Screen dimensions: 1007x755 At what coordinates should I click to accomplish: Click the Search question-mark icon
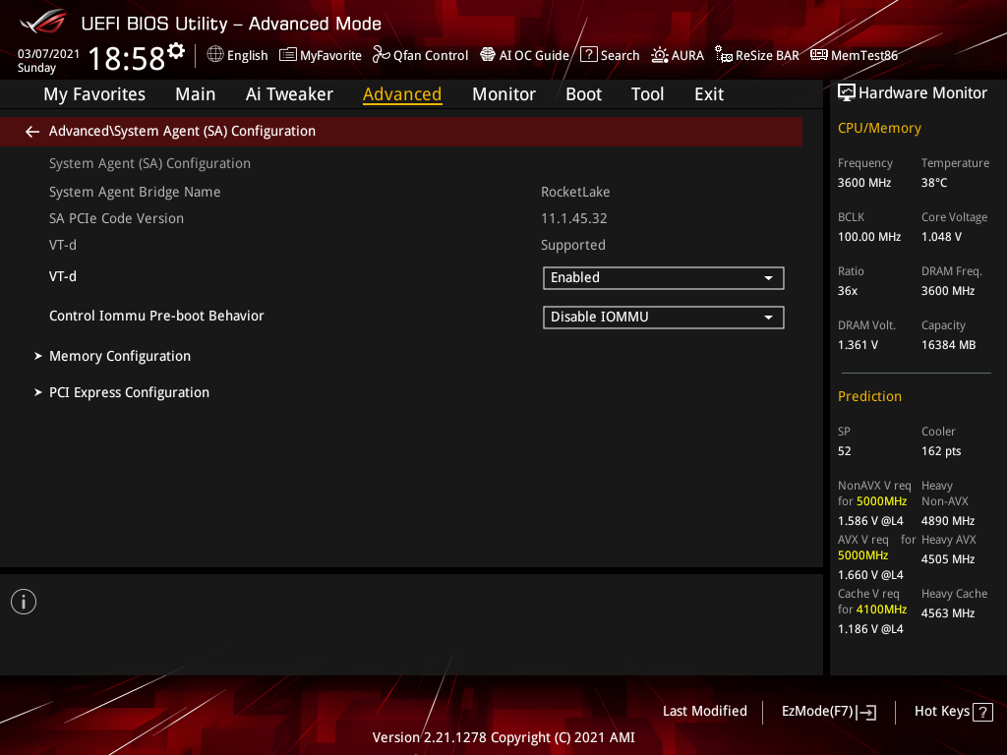[x=588, y=55]
